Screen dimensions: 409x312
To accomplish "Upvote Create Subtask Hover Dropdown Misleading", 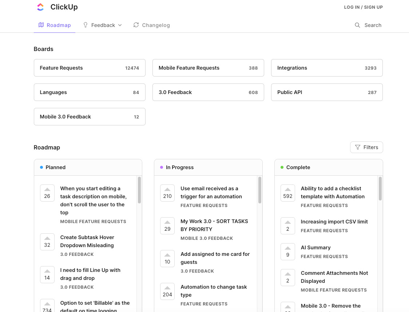I will tap(47, 242).
